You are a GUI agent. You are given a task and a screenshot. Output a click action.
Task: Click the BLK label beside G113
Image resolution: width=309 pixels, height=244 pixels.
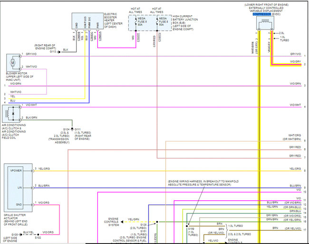point(66,50)
